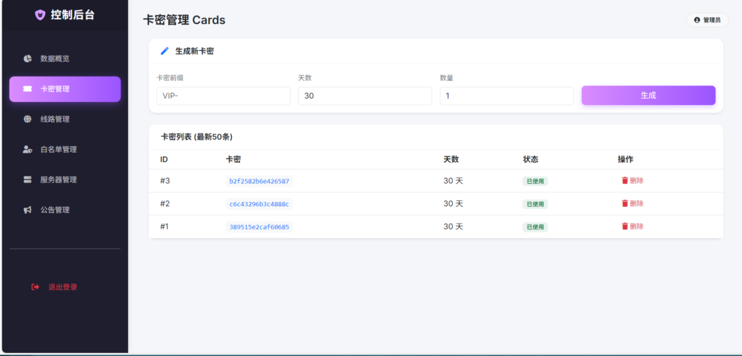Click the server icon for 服务器管理
The width and height of the screenshot is (742, 356).
click(28, 180)
